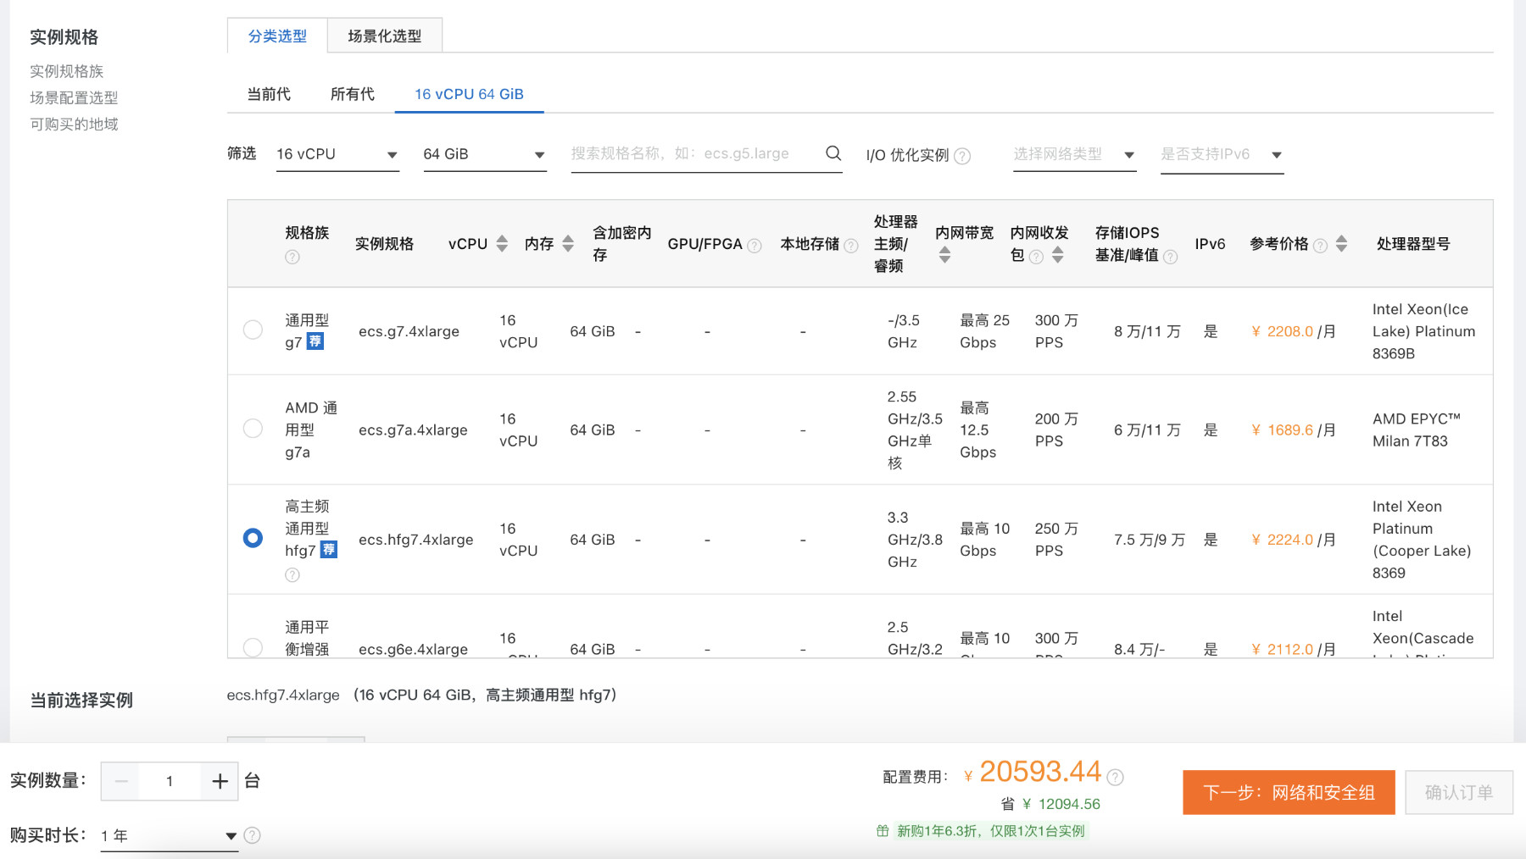
Task: Select the 当前代 tab
Action: 269,94
